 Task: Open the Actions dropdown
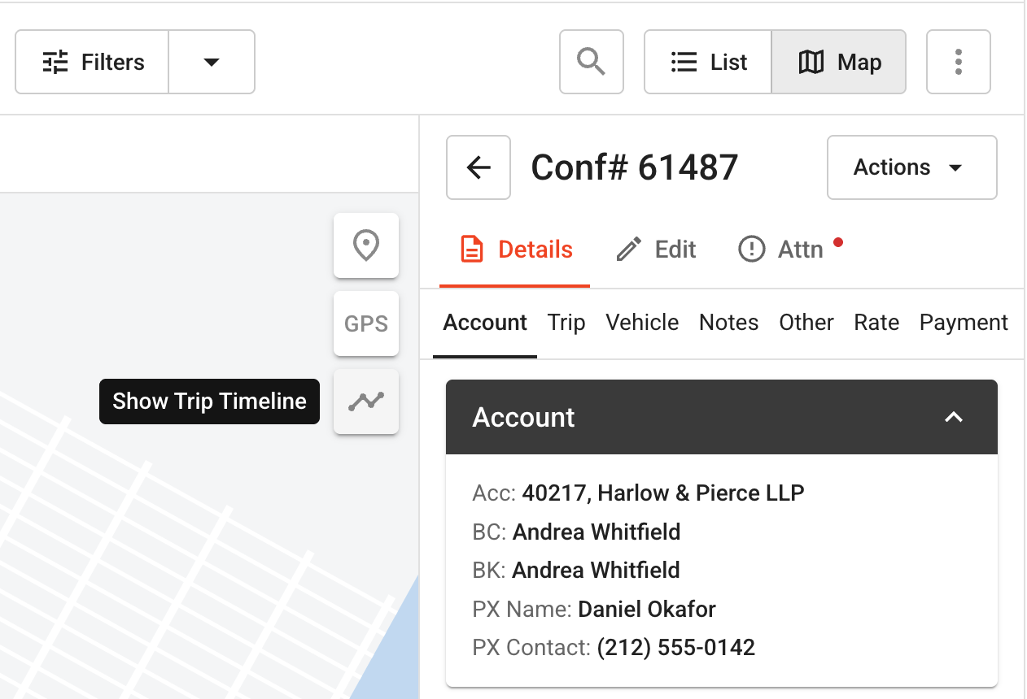(912, 167)
